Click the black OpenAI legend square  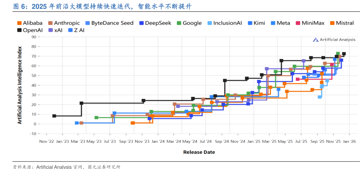coord(19,30)
